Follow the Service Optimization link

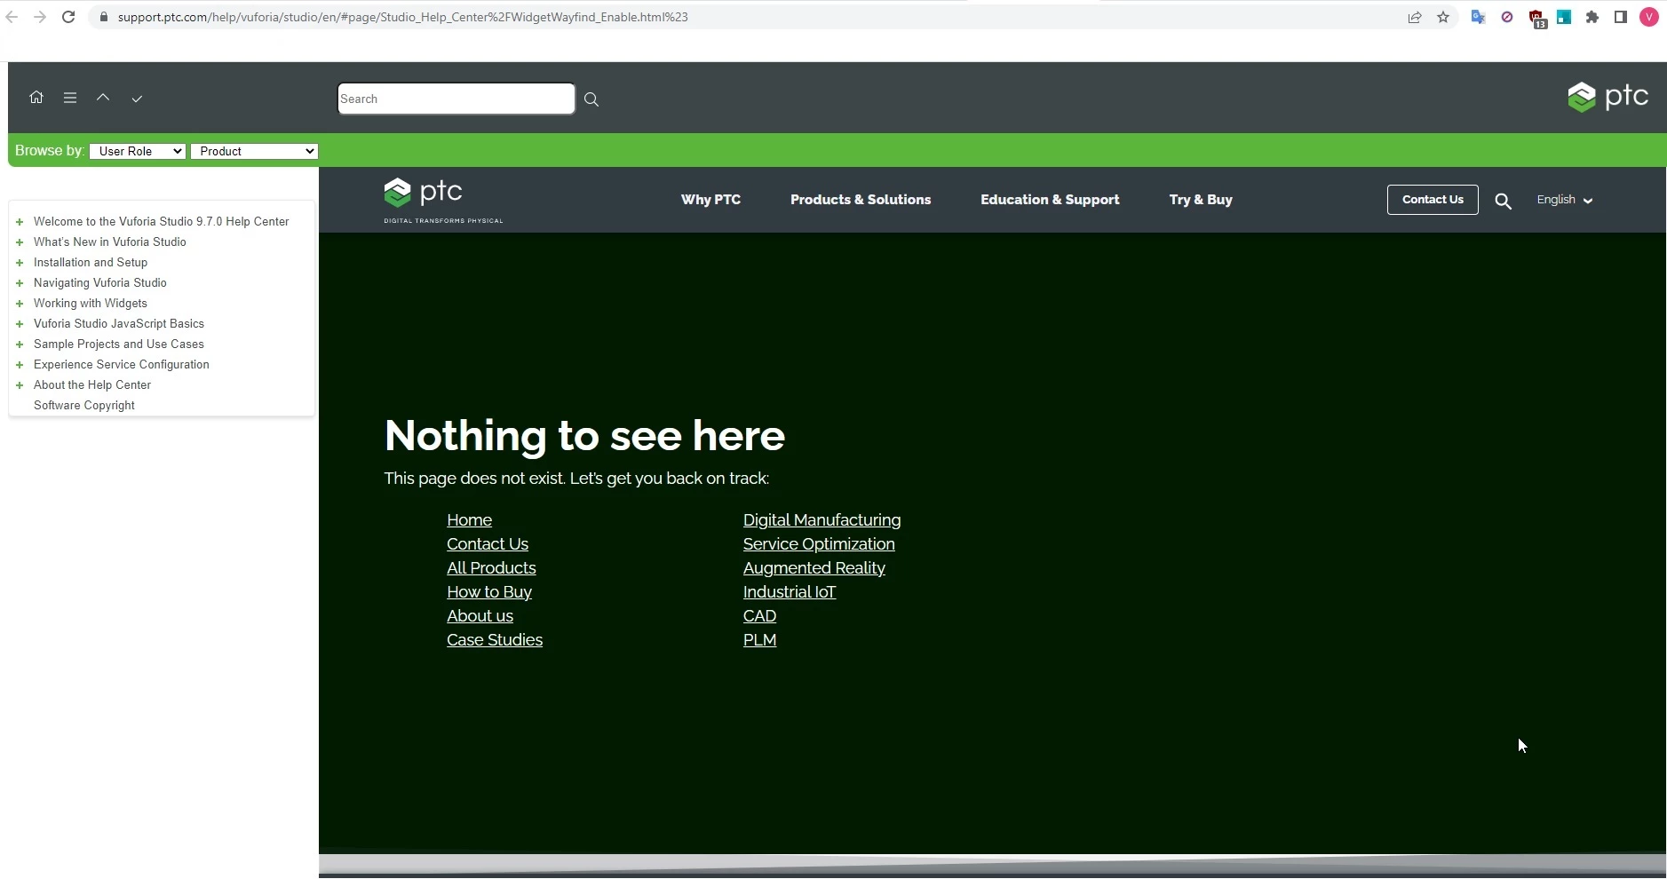[819, 544]
